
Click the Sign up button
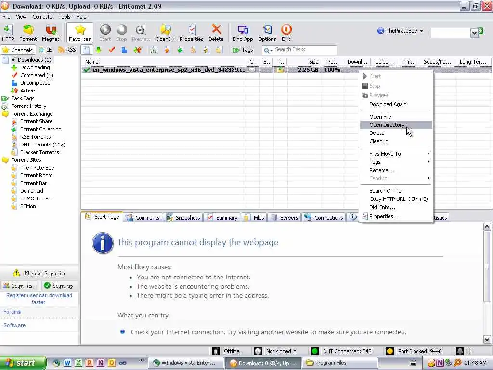(59, 286)
